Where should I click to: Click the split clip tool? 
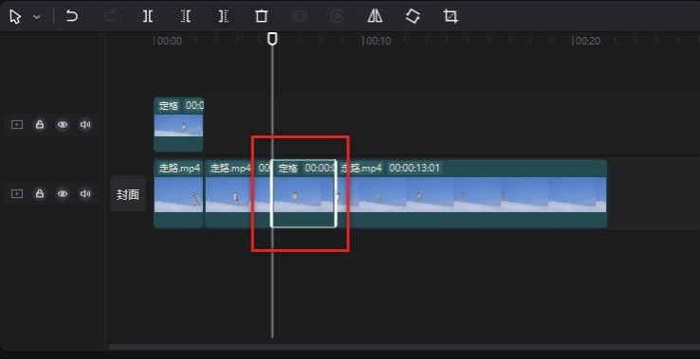click(x=148, y=16)
